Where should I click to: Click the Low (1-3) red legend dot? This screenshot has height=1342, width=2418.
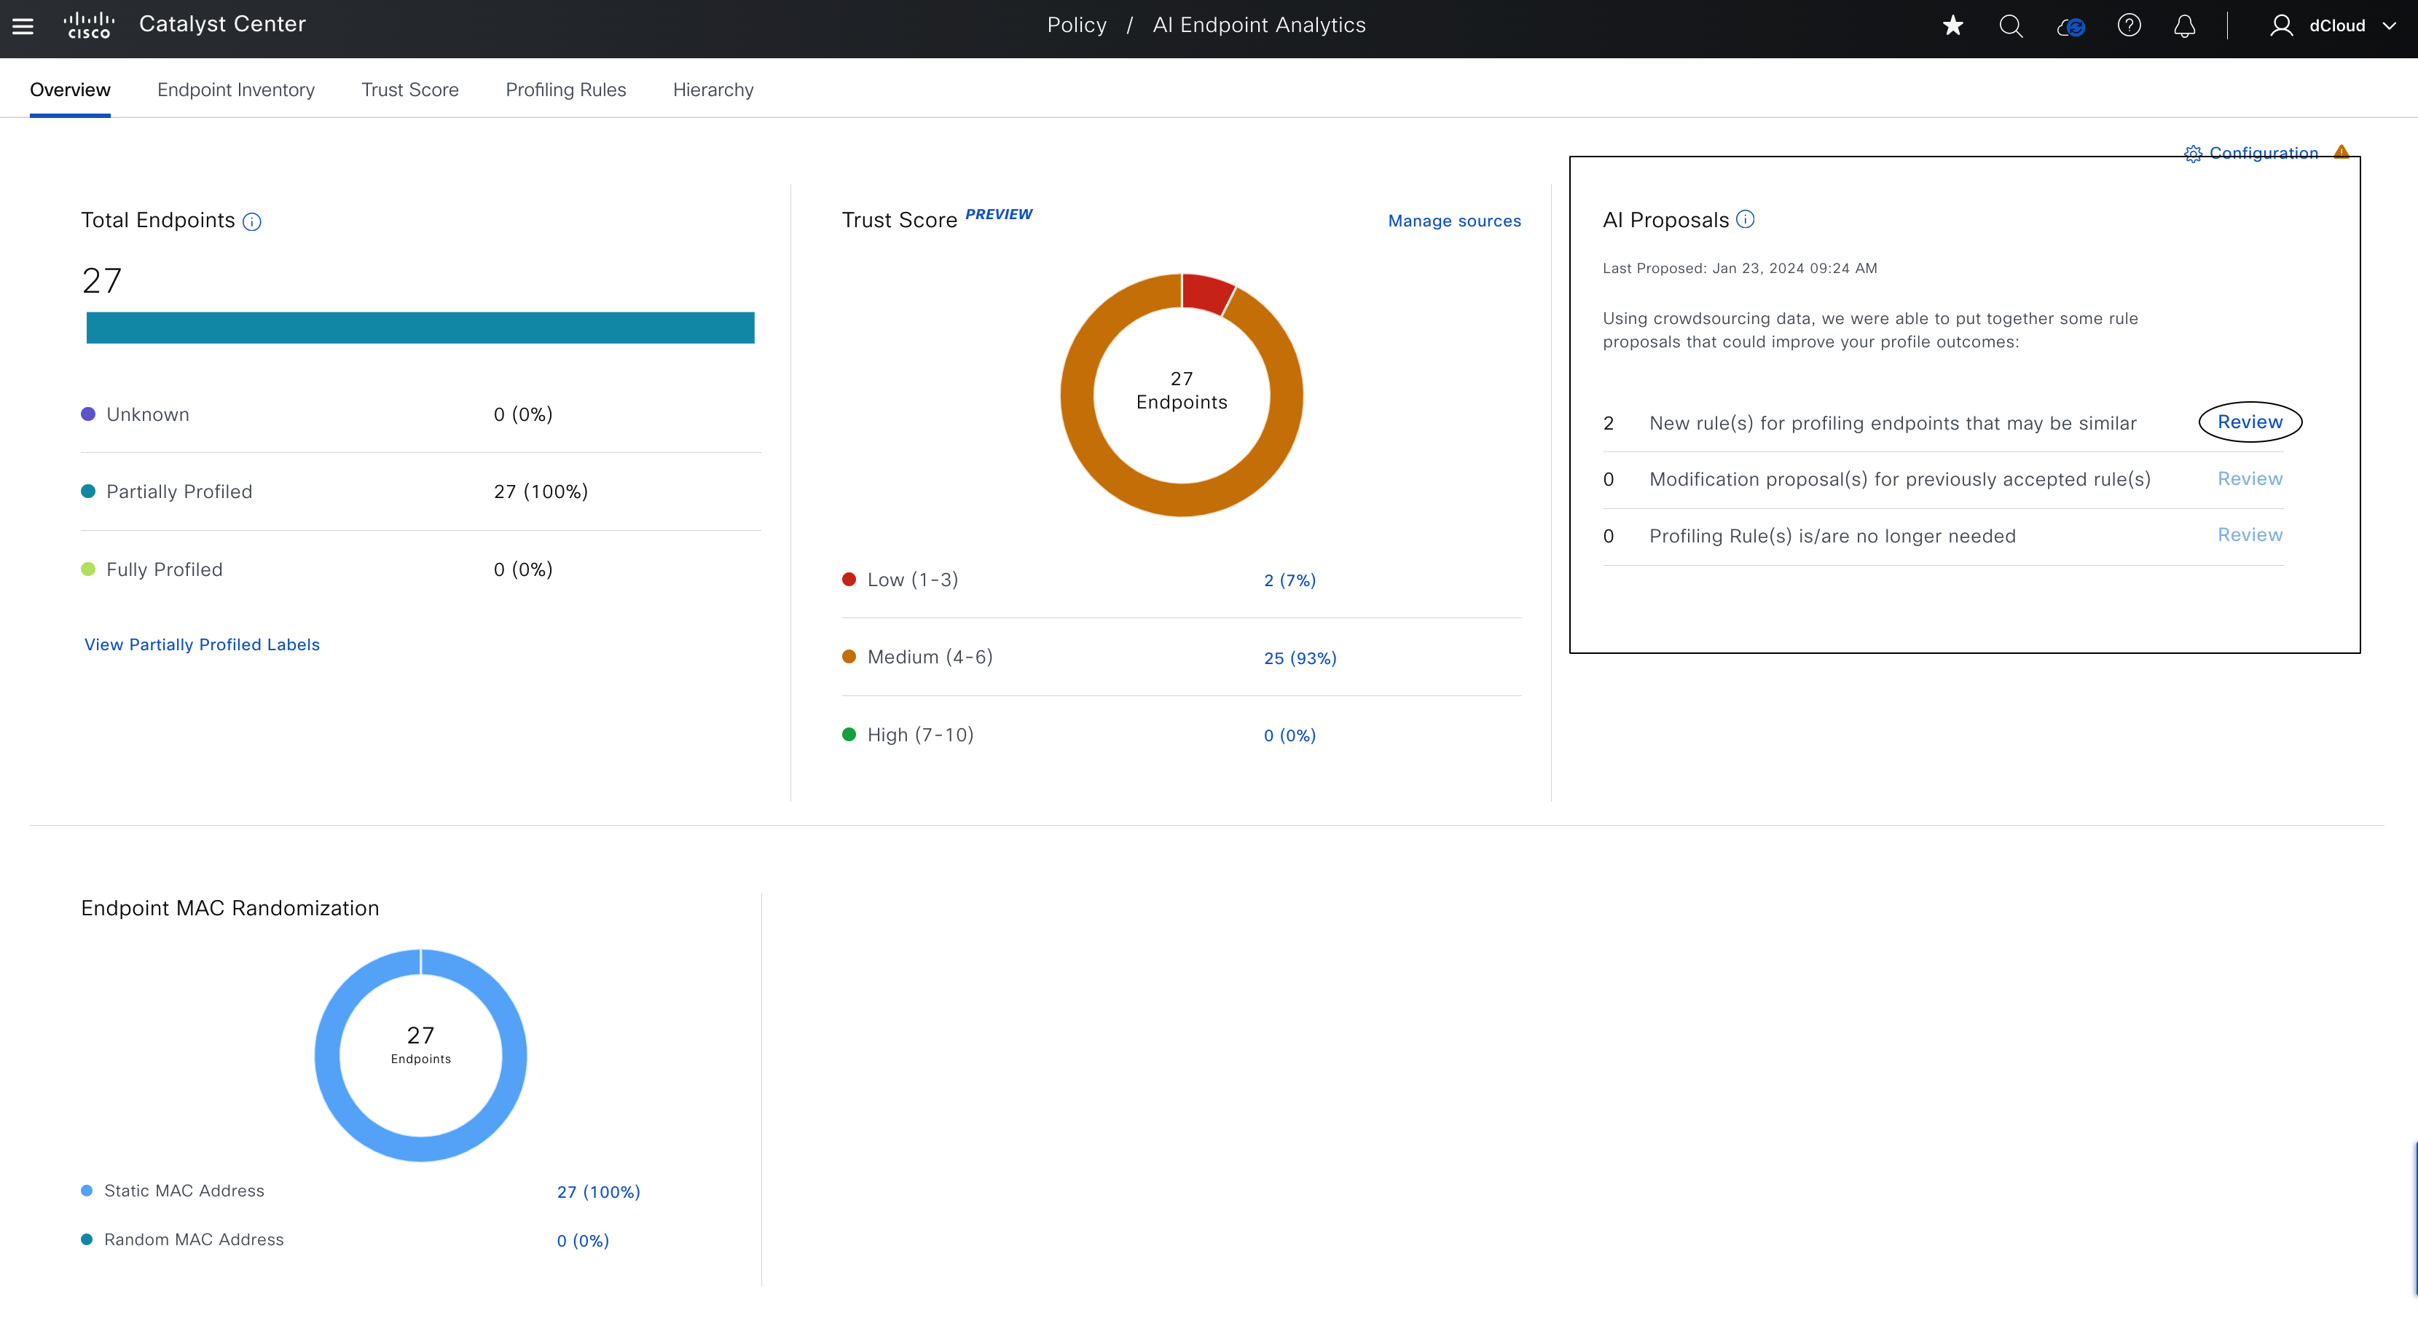click(849, 579)
